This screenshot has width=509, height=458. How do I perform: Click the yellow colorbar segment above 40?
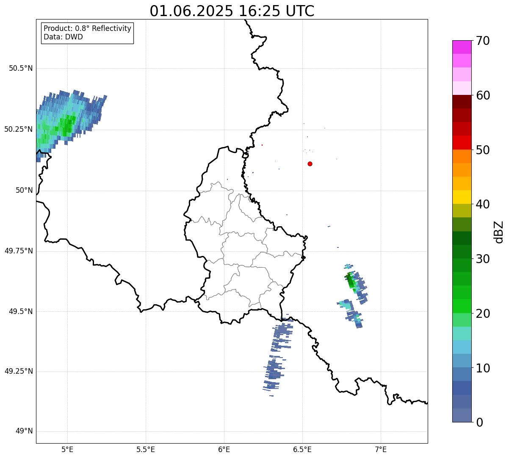tap(462, 197)
